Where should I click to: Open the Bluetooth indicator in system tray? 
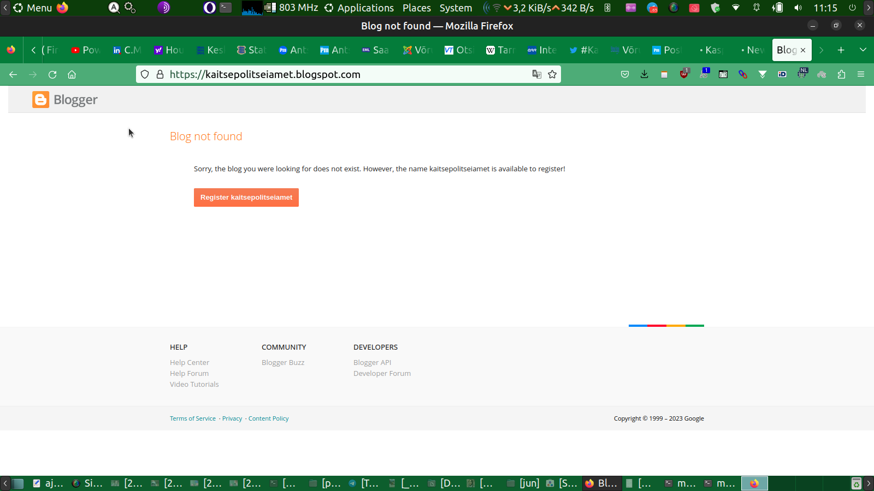click(607, 8)
